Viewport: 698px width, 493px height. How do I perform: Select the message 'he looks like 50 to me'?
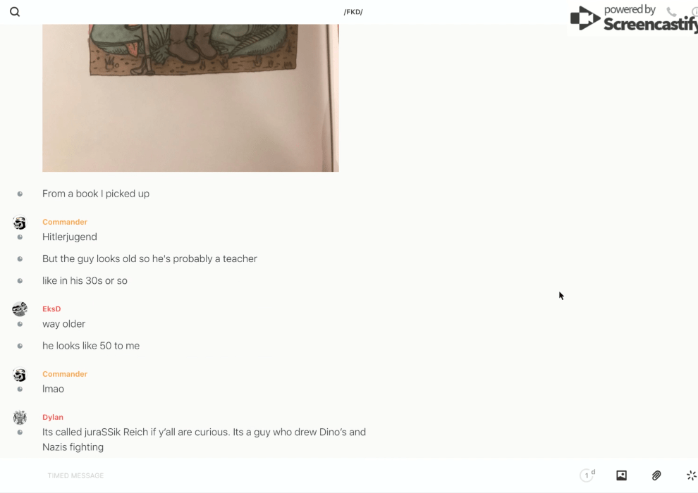click(91, 345)
